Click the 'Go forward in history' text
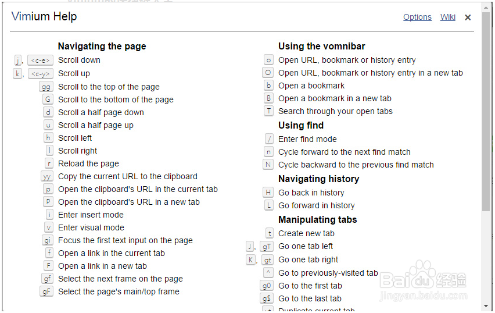 (317, 205)
